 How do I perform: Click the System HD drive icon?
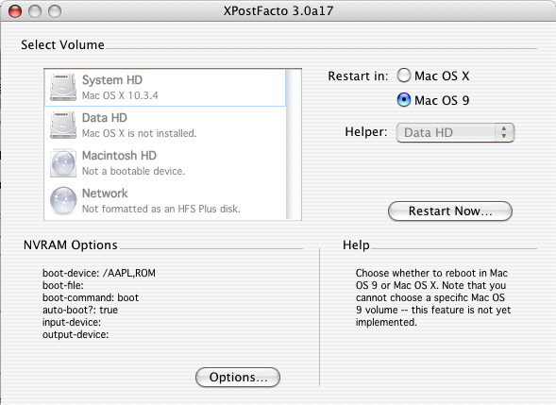(x=63, y=87)
